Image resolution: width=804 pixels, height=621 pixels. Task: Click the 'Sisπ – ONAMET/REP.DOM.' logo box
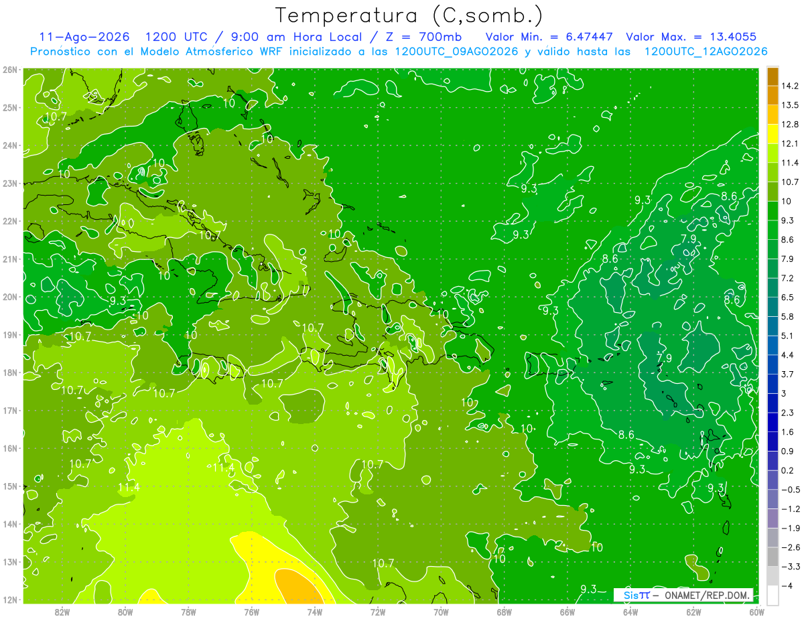coord(684,595)
